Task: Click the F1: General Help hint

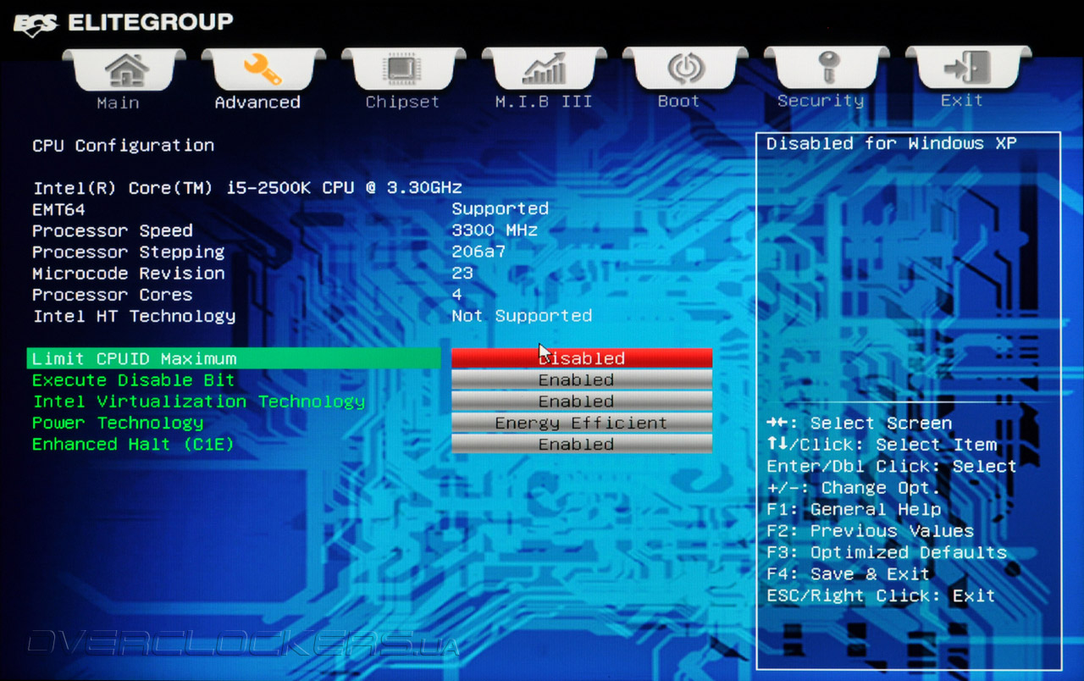Action: click(x=854, y=509)
